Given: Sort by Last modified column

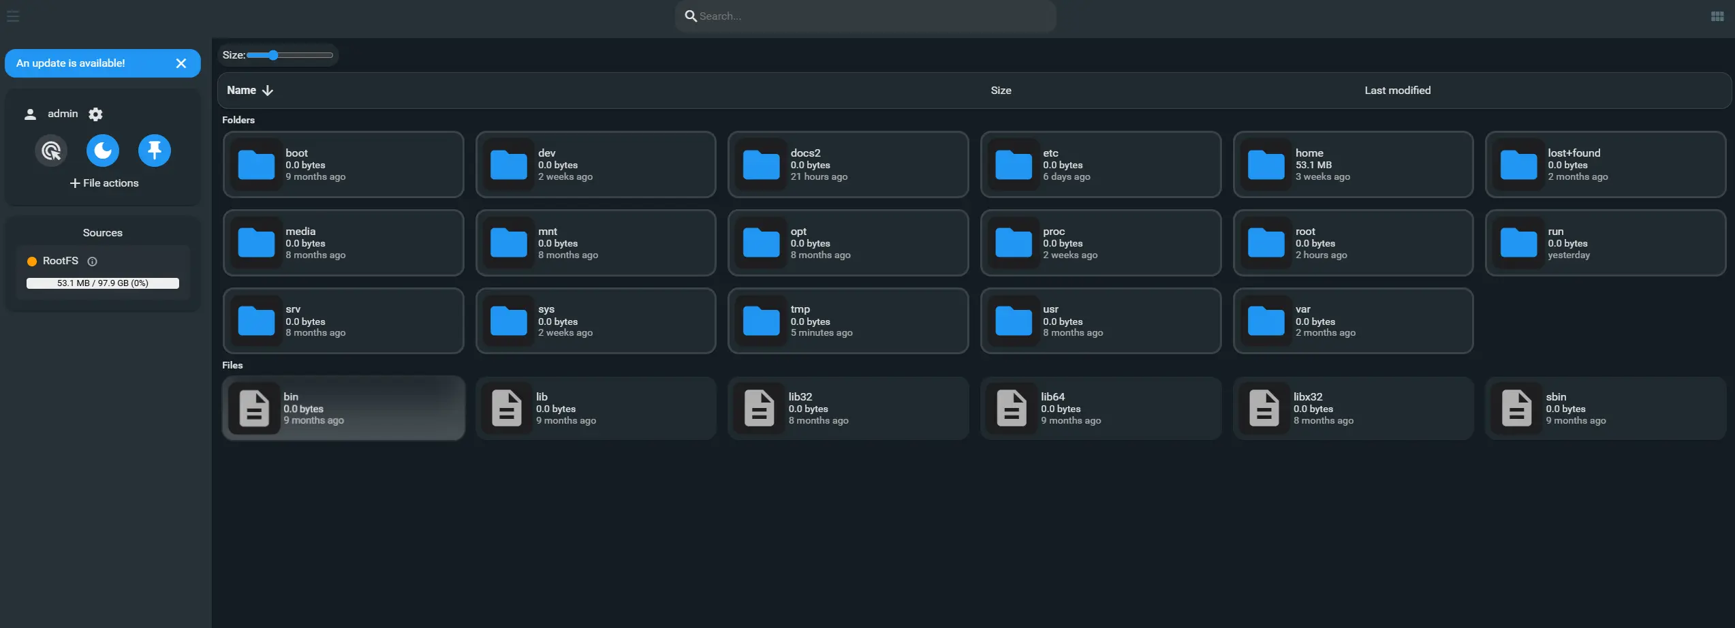Looking at the screenshot, I should [1398, 91].
